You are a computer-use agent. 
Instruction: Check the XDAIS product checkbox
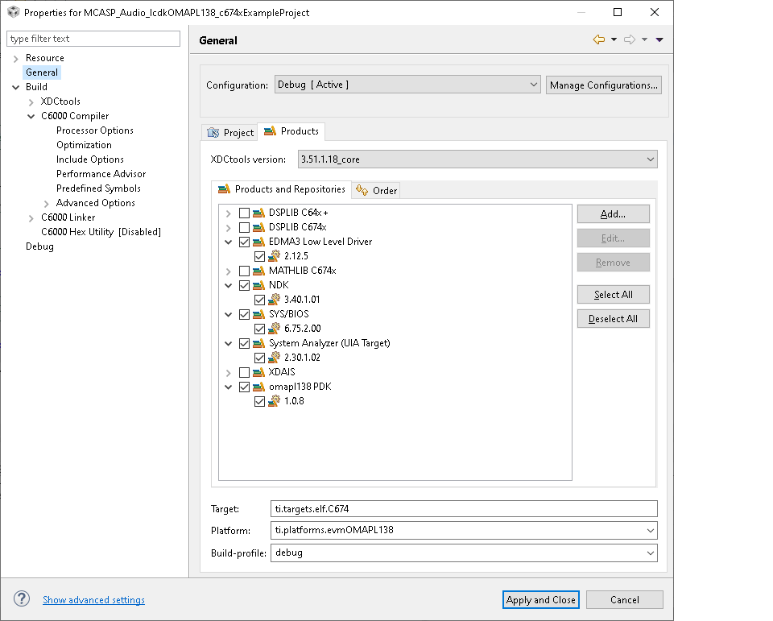(x=244, y=372)
